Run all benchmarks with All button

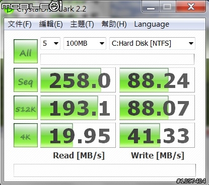pos(26,51)
